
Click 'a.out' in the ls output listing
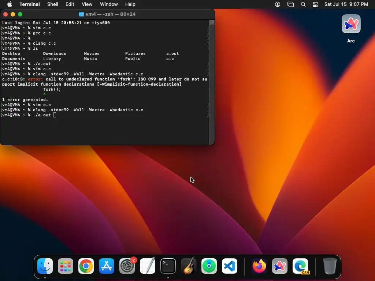click(173, 53)
